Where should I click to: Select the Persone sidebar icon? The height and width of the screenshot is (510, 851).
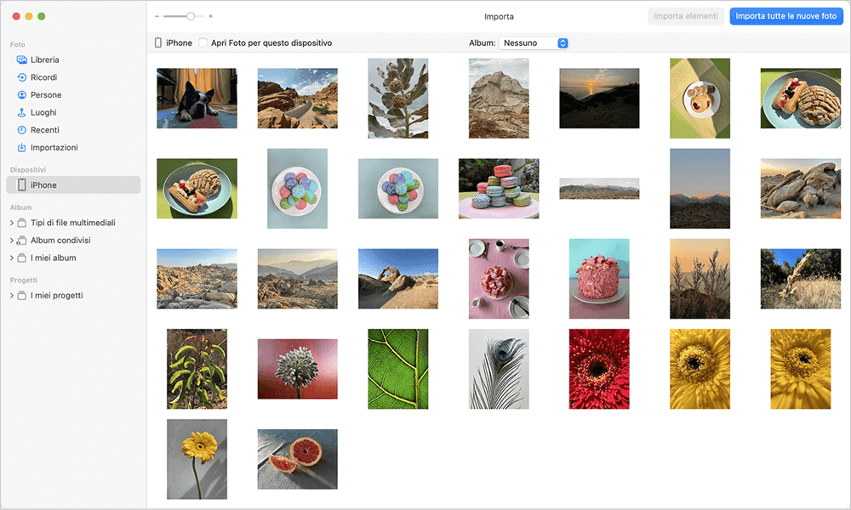point(22,95)
